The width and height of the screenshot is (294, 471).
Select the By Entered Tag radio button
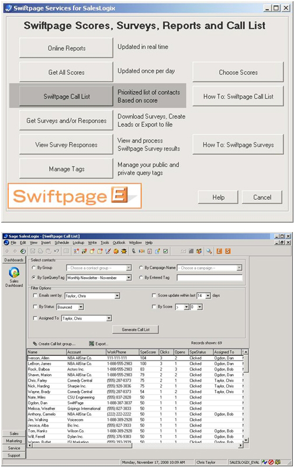[141, 278]
